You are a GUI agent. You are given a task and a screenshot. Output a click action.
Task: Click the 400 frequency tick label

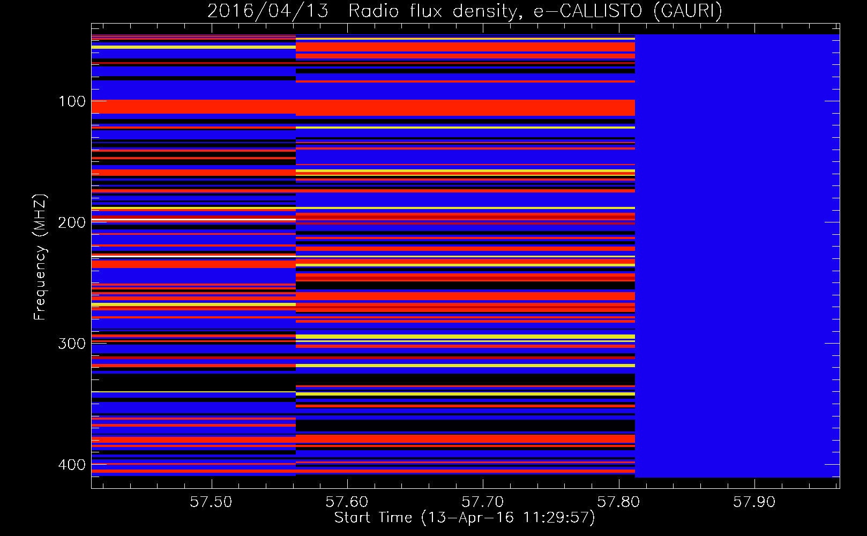72,465
